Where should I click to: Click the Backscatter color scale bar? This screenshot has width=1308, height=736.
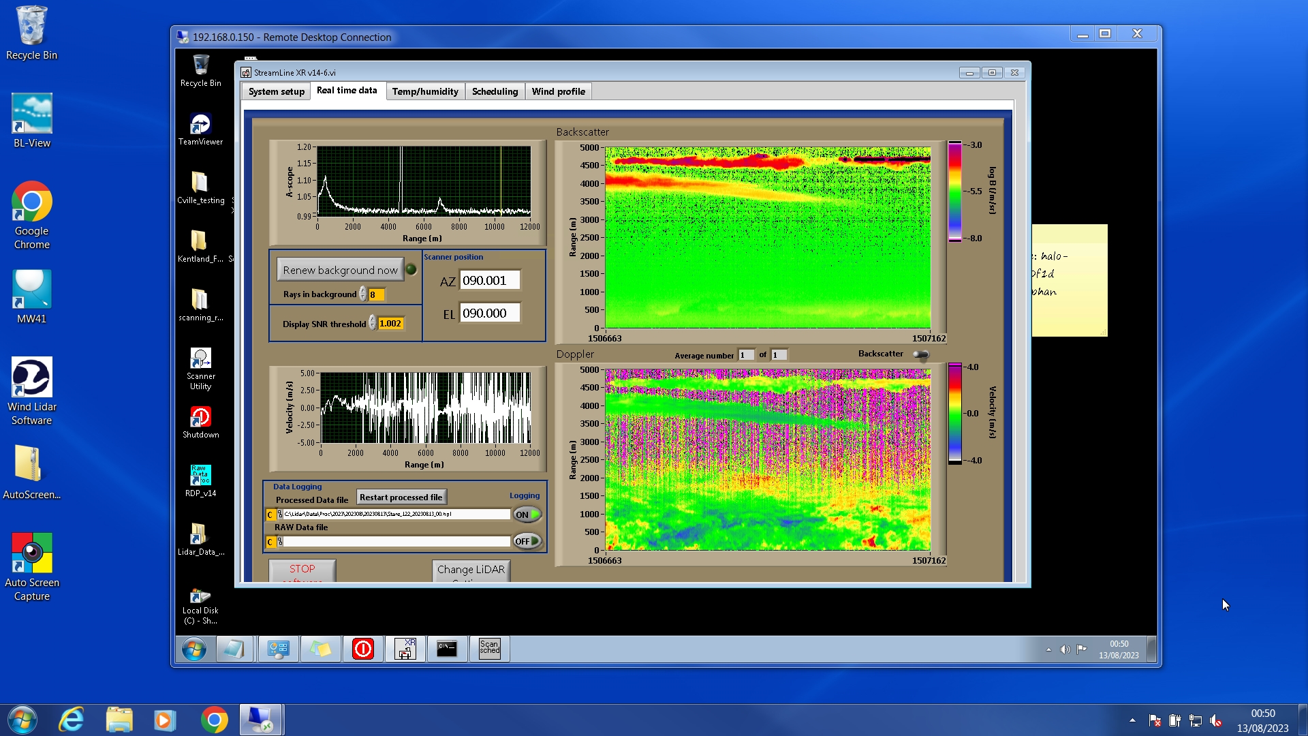pyautogui.click(x=954, y=191)
